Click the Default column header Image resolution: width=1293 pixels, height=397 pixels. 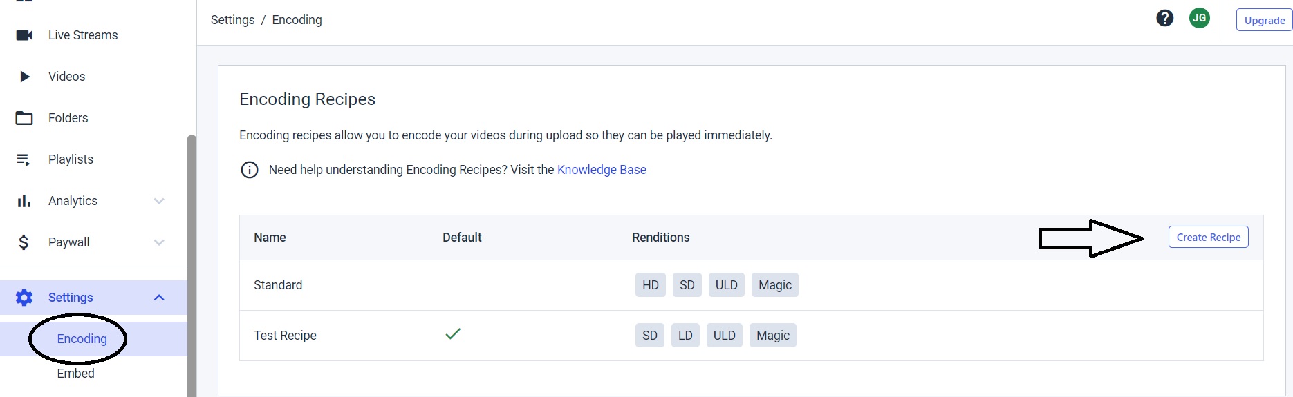click(x=462, y=238)
